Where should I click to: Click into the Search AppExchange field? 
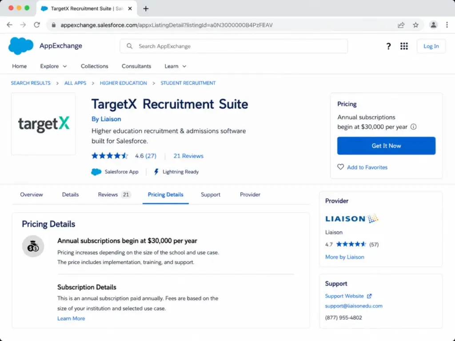coord(234,46)
